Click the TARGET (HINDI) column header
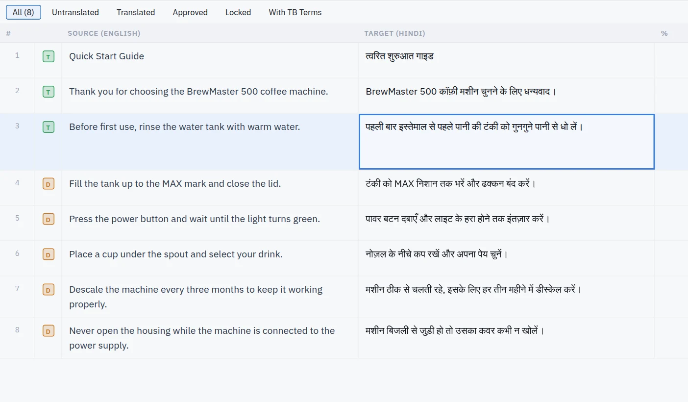Screen dimensions: 688x402 click(x=394, y=33)
